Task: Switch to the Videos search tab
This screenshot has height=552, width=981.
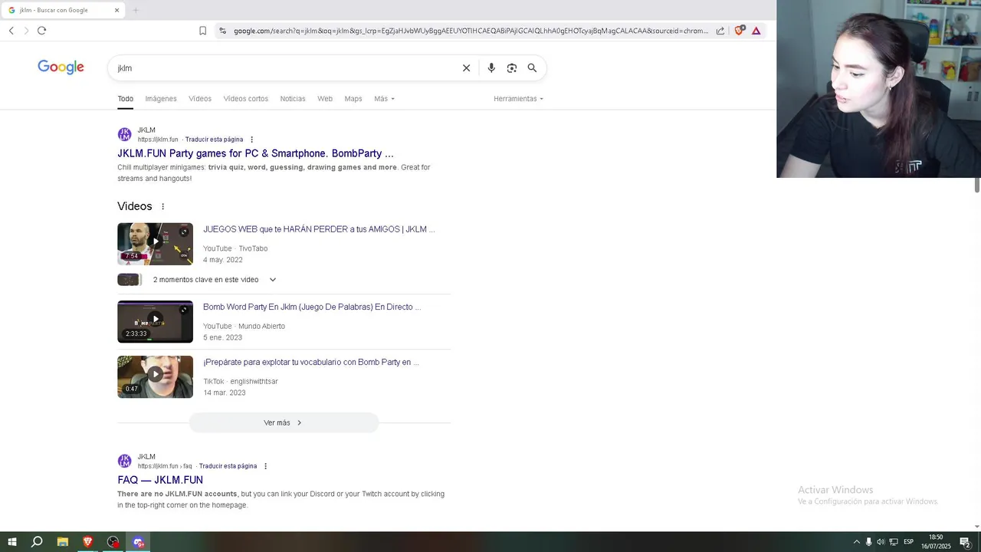Action: [200, 99]
